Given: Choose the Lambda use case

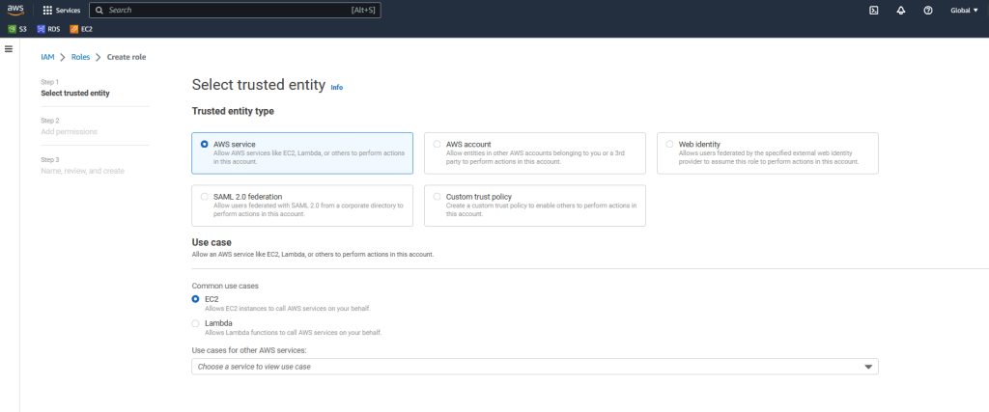Looking at the screenshot, I should (195, 323).
